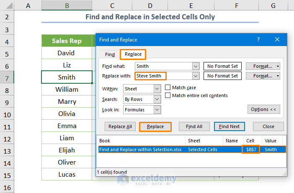Viewport: 294px width, 193px height.
Task: Select the Replace tab
Action: tap(133, 54)
